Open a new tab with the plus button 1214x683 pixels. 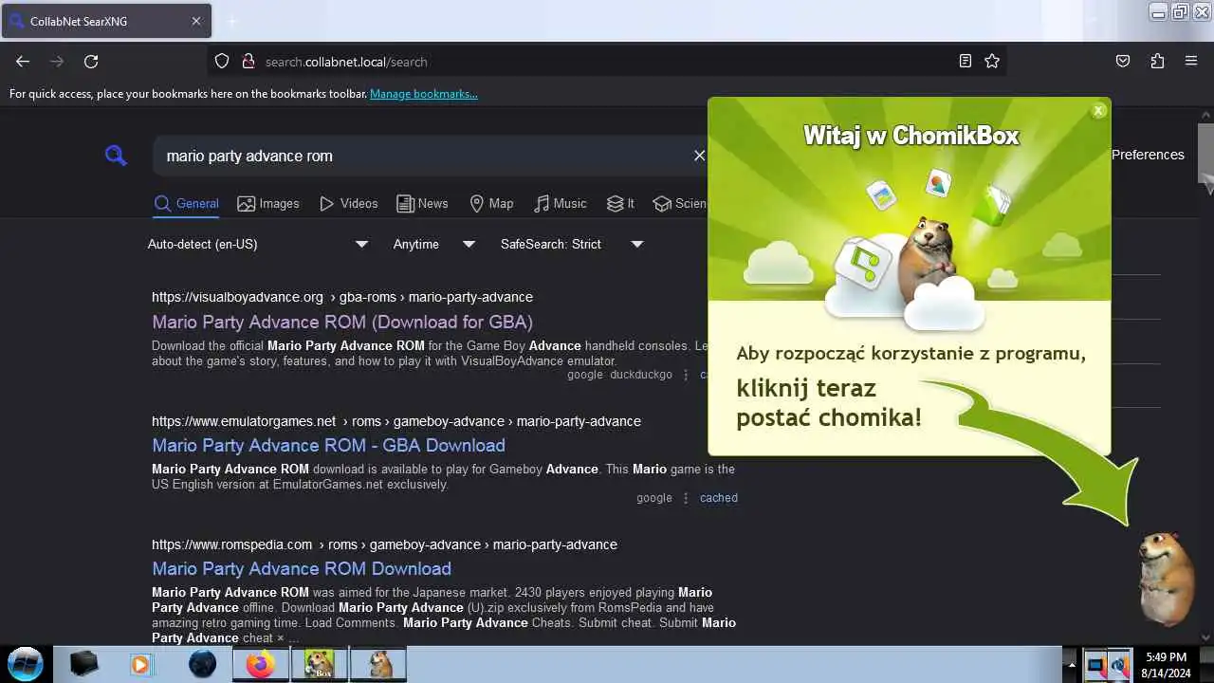point(230,21)
